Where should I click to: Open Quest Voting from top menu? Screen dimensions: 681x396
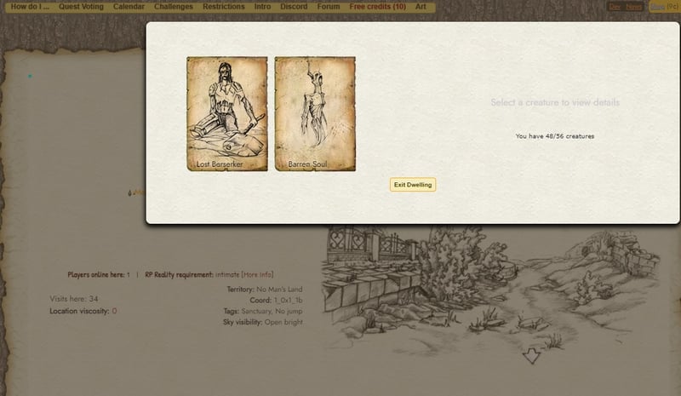(83, 7)
